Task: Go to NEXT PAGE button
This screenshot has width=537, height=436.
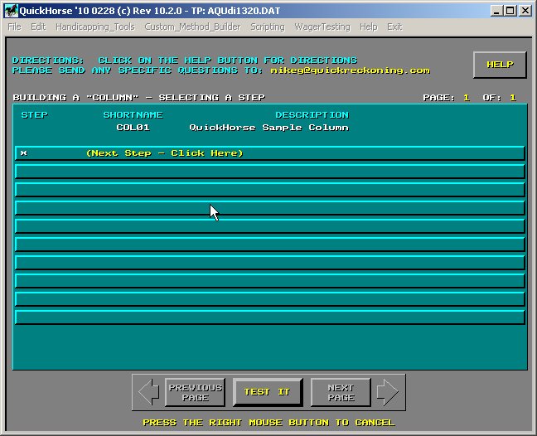Action: pyautogui.click(x=340, y=392)
